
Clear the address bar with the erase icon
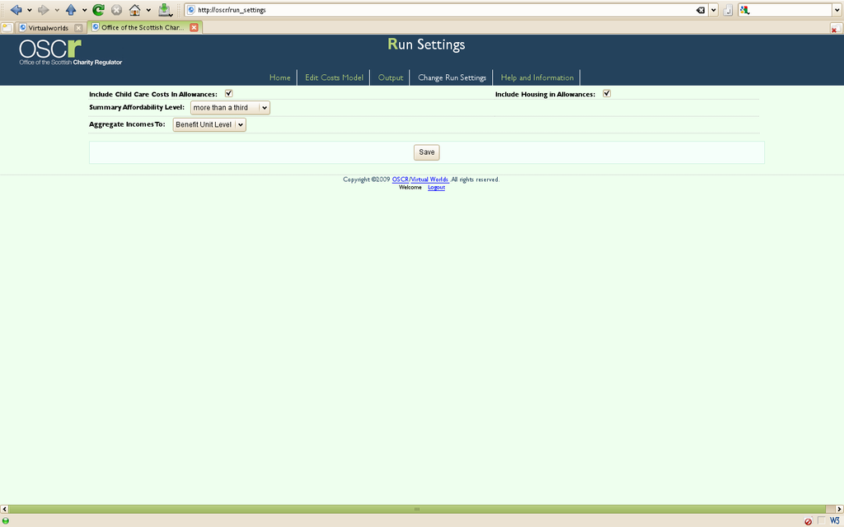(700, 10)
